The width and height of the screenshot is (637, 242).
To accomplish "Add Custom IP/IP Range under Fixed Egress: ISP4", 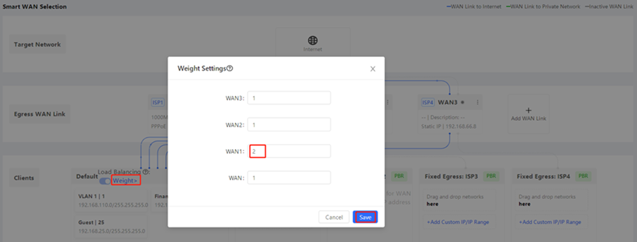I will (x=550, y=222).
